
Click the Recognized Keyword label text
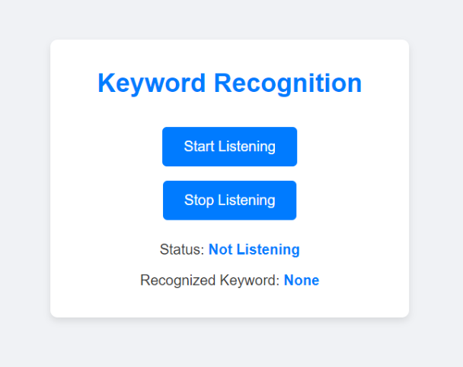(x=209, y=280)
